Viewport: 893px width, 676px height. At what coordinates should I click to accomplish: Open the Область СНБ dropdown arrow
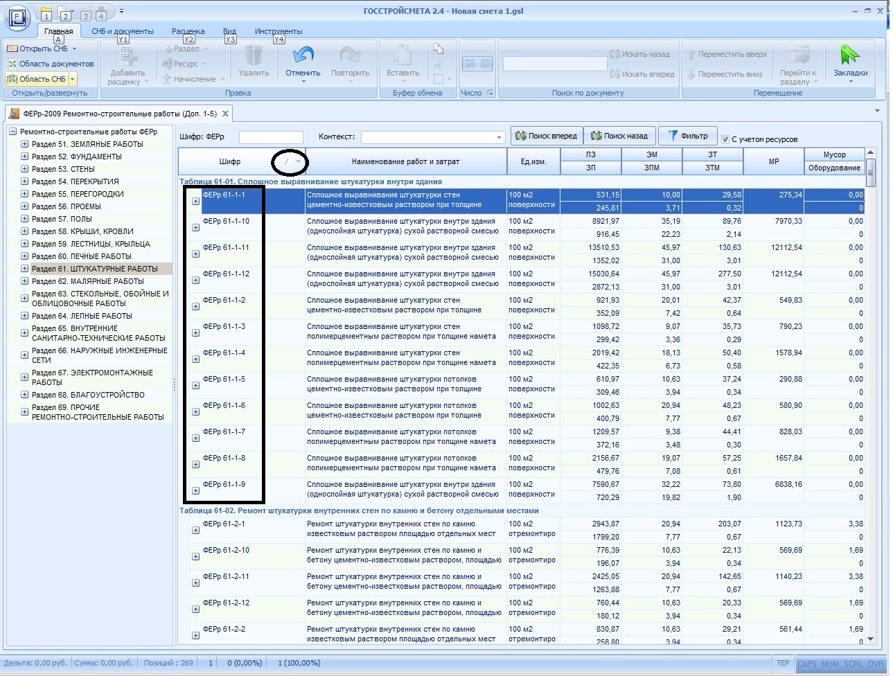(x=72, y=79)
